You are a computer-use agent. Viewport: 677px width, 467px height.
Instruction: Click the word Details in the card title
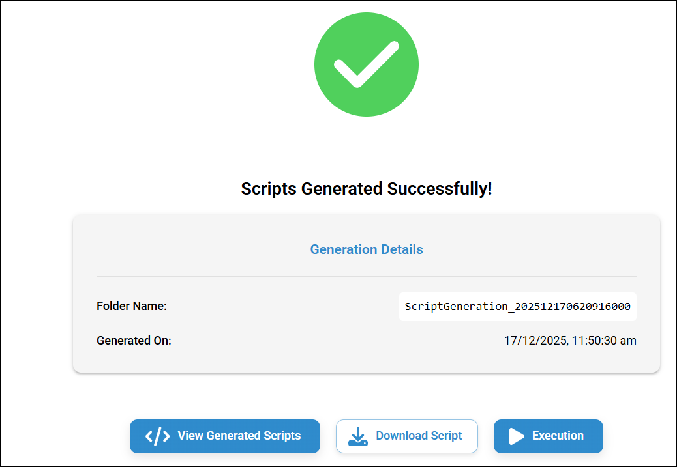point(401,249)
